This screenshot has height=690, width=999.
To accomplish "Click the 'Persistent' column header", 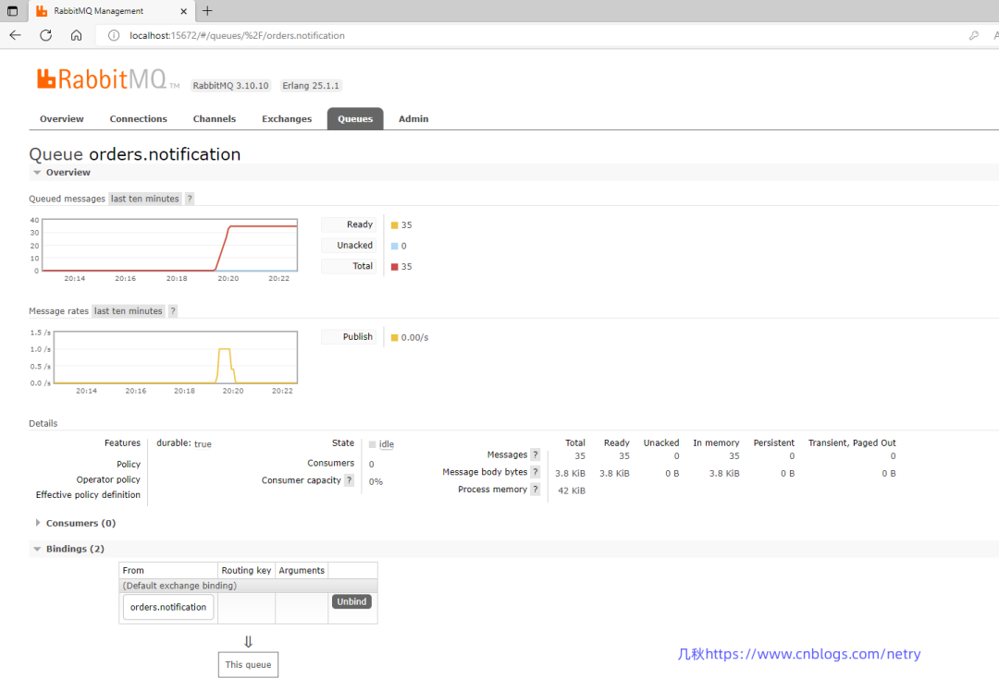I will [774, 442].
